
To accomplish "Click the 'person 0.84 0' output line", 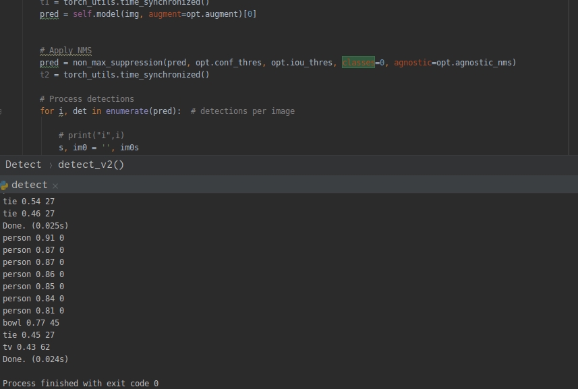I will 34,299.
